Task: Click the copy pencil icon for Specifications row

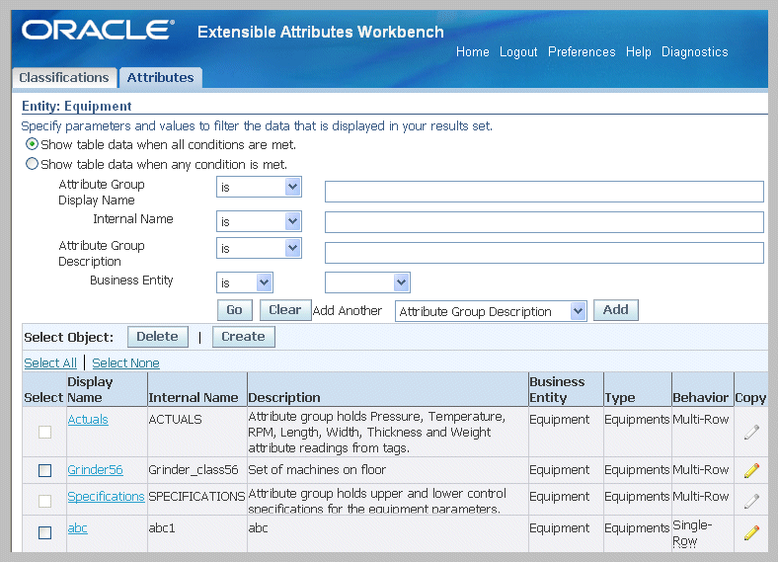Action: [751, 501]
